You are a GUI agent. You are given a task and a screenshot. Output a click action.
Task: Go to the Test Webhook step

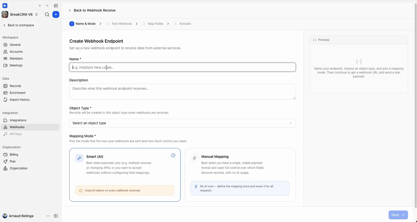coord(119,24)
